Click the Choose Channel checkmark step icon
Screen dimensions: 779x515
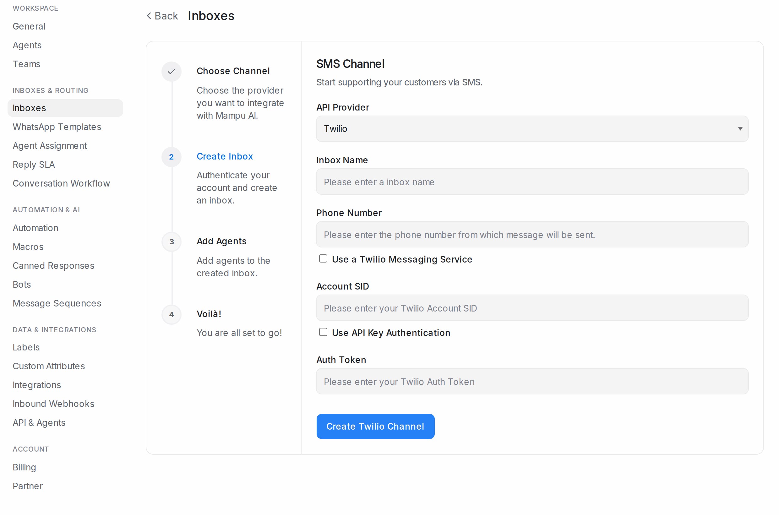point(172,71)
